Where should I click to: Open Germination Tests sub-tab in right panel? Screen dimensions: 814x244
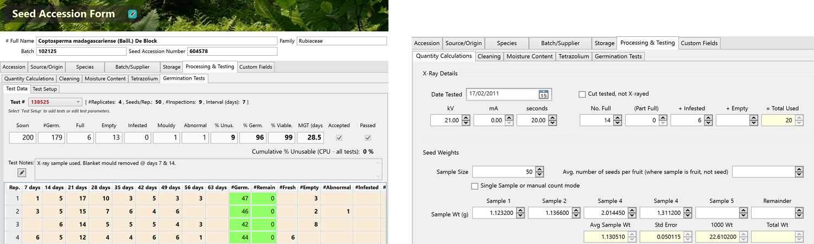(x=618, y=56)
